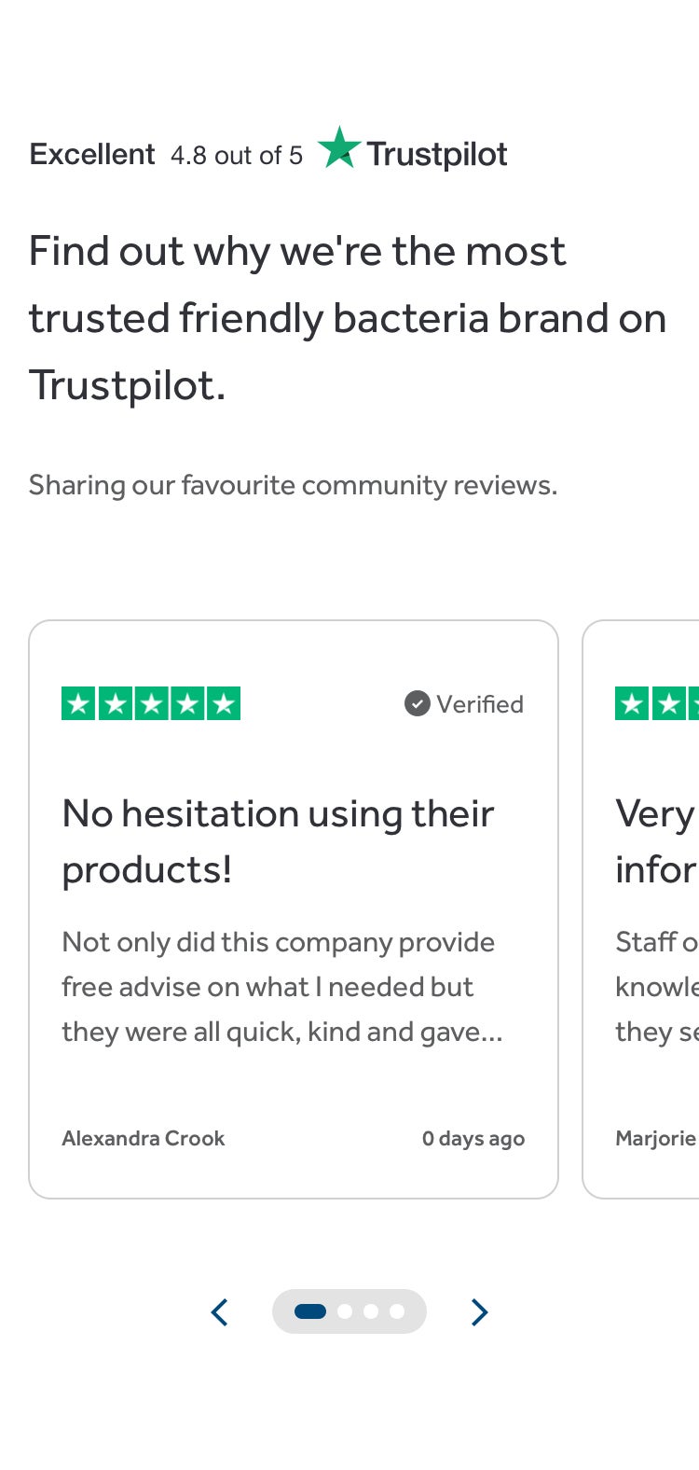Viewport: 699px width, 1470px height.
Task: Click reviewer name Alexandra Crook
Action: tap(144, 1138)
